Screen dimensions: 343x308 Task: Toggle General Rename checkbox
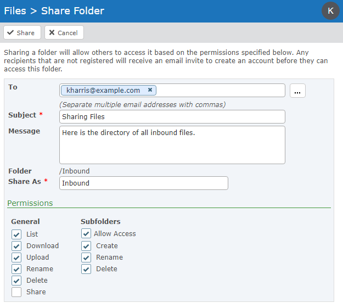pos(16,269)
